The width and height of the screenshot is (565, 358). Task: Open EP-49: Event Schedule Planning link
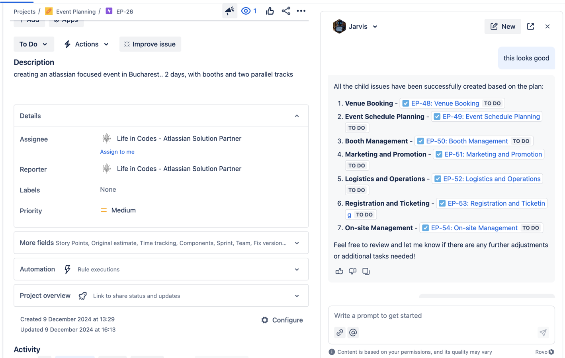point(491,117)
